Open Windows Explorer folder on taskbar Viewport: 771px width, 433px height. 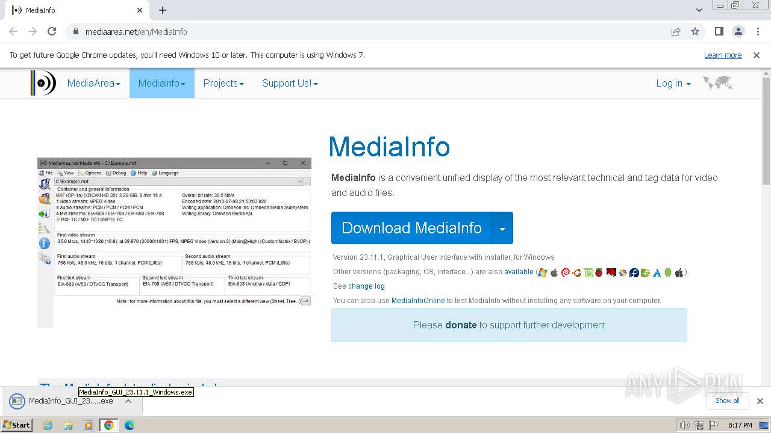[68, 425]
